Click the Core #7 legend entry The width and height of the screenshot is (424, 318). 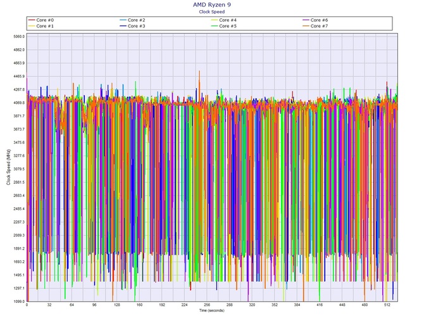pos(315,26)
